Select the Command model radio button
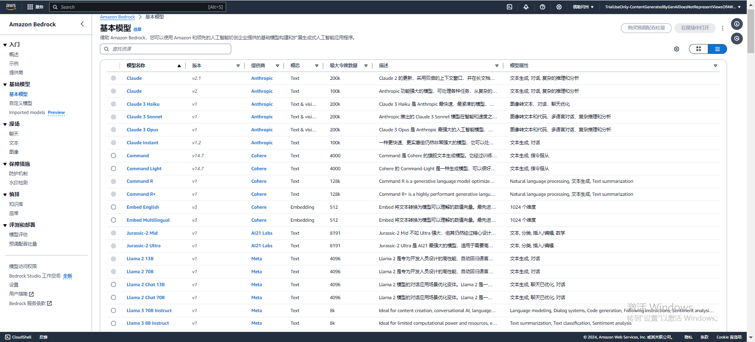This screenshot has height=342, width=755. click(x=113, y=156)
